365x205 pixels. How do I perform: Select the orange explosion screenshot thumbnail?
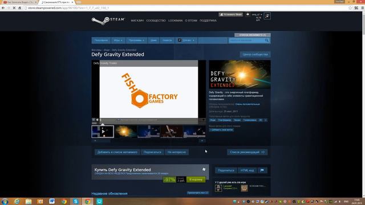click(x=125, y=132)
